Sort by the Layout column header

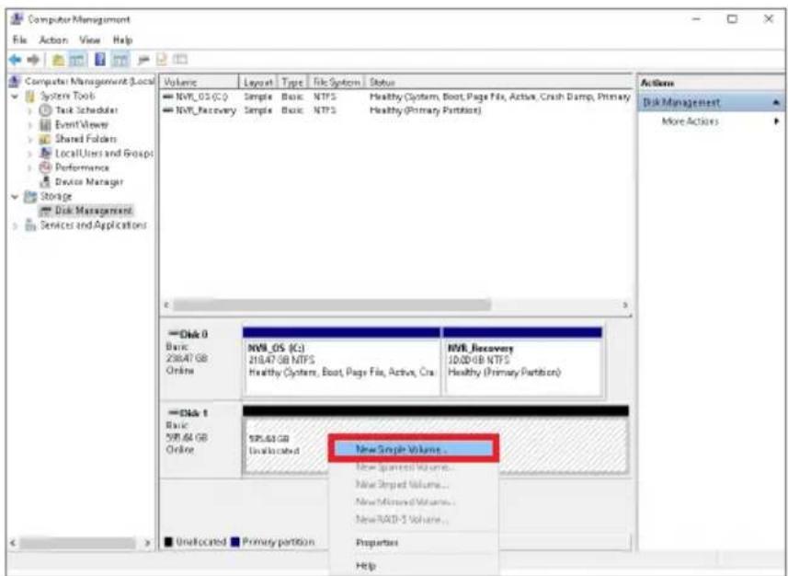point(258,82)
